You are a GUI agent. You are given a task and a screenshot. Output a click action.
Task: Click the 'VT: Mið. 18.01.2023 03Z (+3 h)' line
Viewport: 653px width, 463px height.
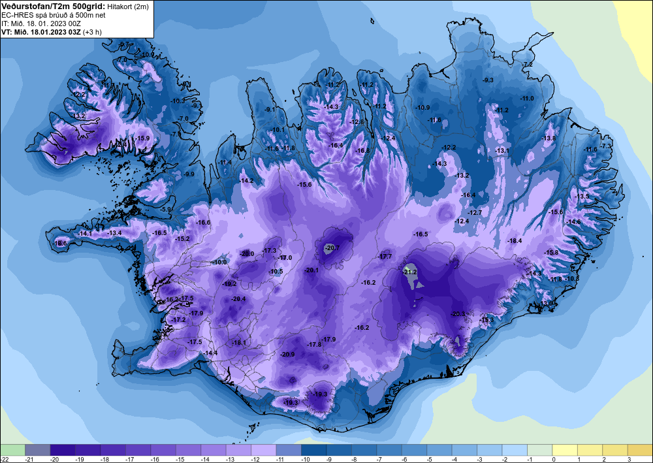click(x=51, y=31)
